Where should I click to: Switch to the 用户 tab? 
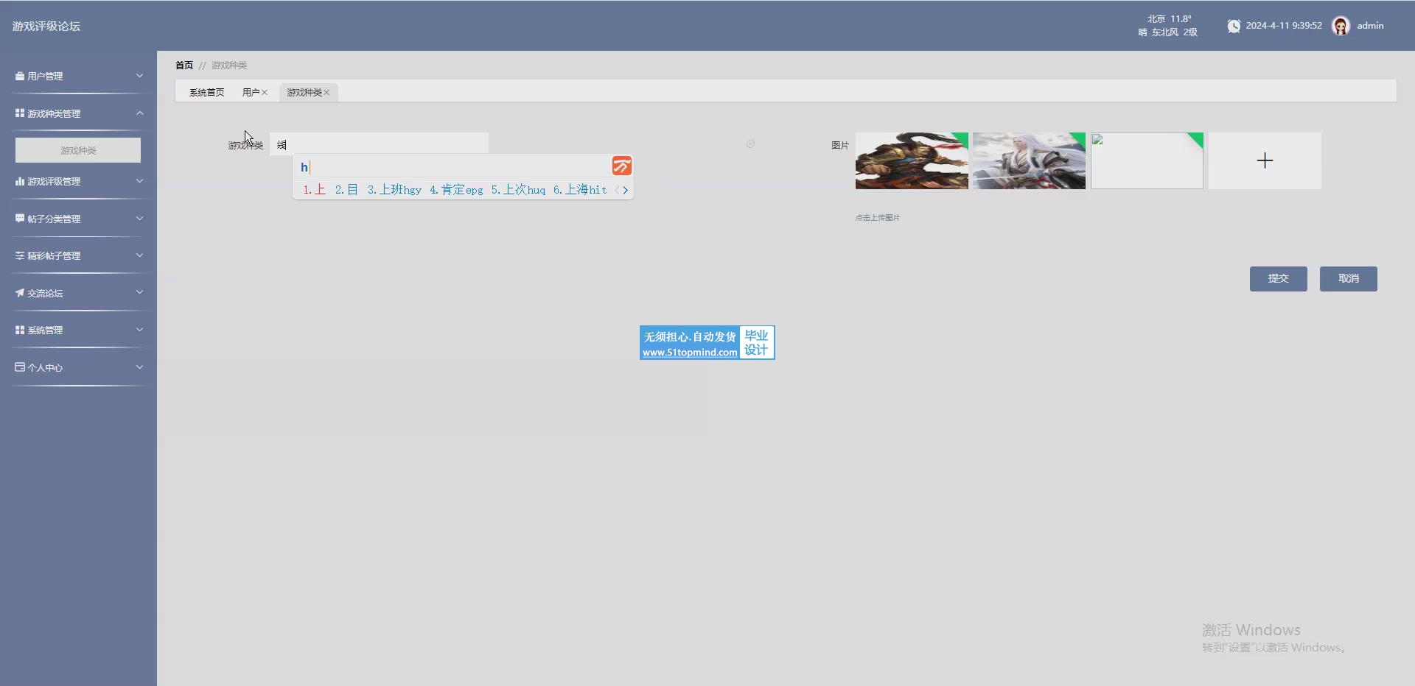[251, 92]
